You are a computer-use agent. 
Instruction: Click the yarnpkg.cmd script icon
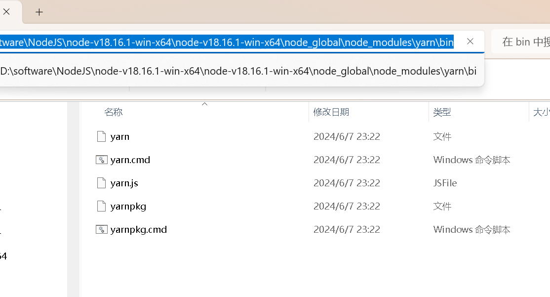click(x=101, y=230)
